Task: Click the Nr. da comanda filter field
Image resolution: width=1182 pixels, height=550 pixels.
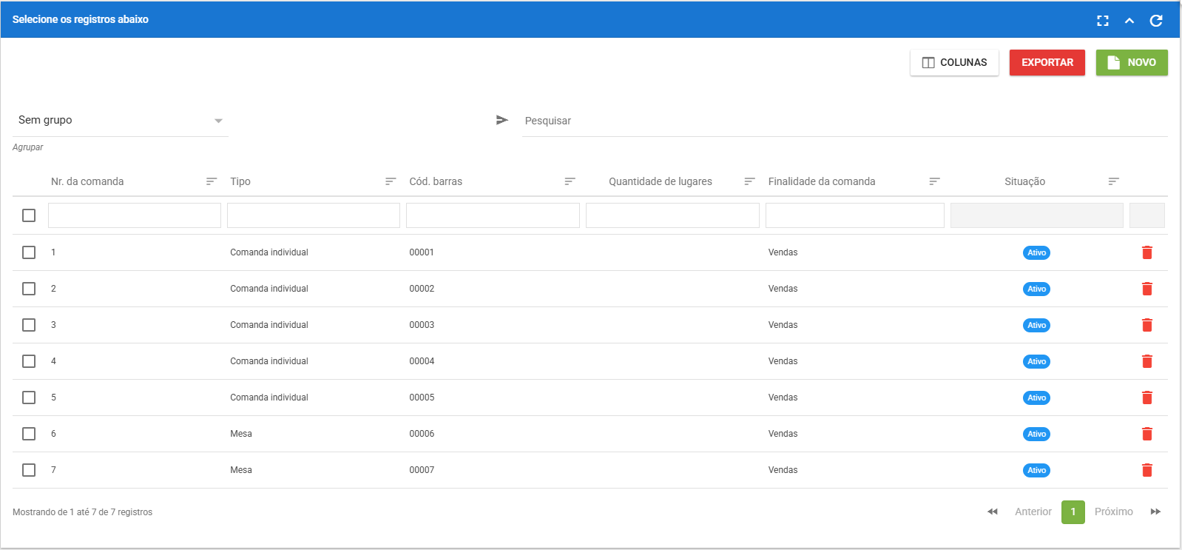Action: (135, 215)
